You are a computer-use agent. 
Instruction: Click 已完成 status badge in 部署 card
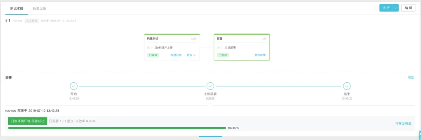(223, 55)
